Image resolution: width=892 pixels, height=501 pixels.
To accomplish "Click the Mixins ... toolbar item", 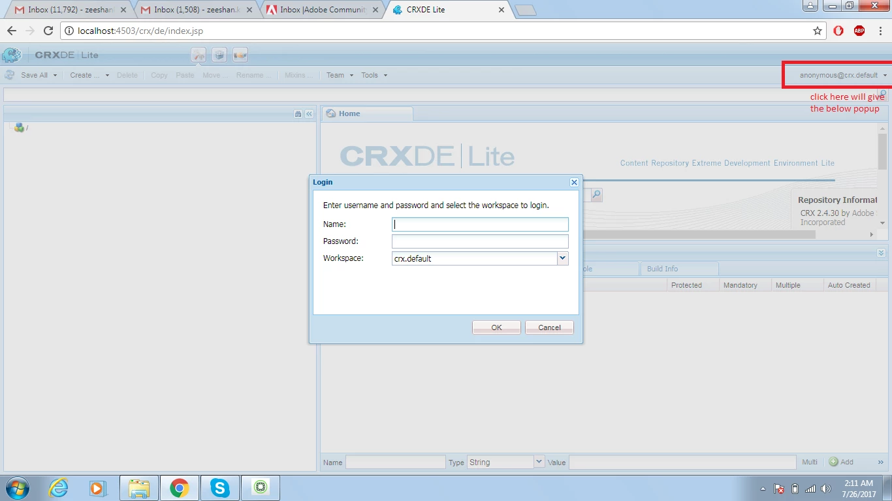I will [x=298, y=75].
